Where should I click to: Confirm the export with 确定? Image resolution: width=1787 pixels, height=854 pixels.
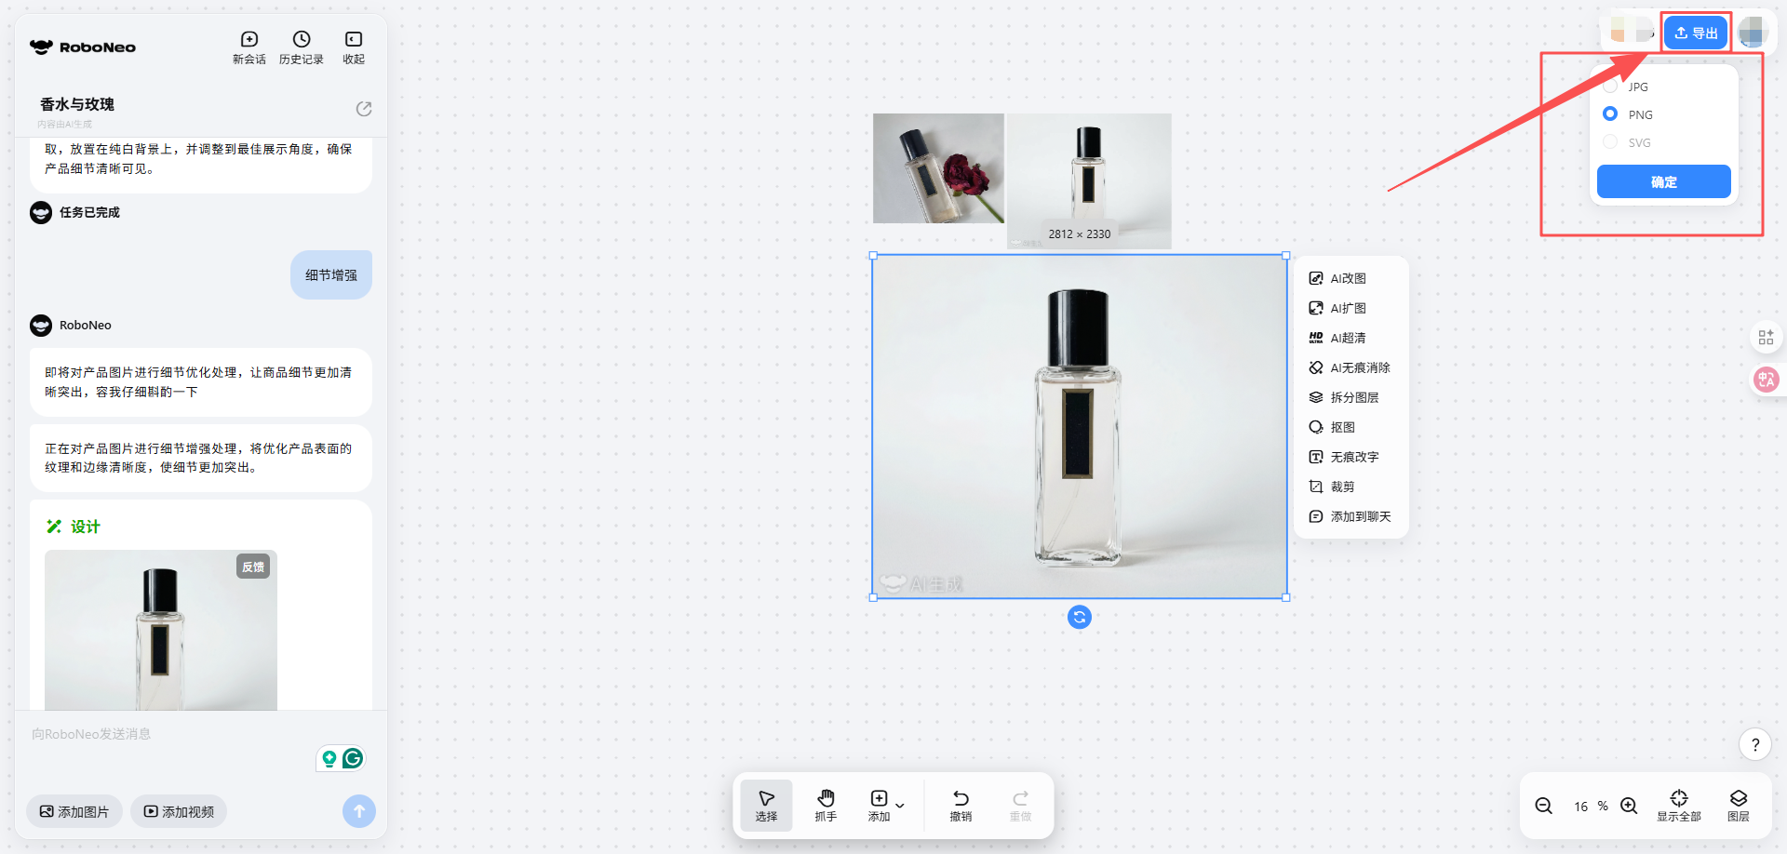pos(1663,181)
